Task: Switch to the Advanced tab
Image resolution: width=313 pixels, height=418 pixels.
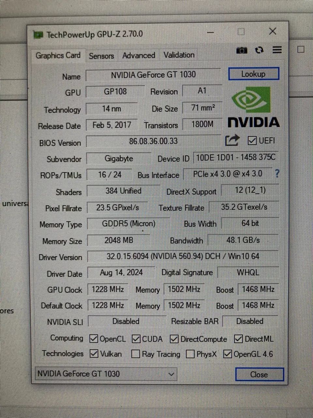Action: coord(139,56)
